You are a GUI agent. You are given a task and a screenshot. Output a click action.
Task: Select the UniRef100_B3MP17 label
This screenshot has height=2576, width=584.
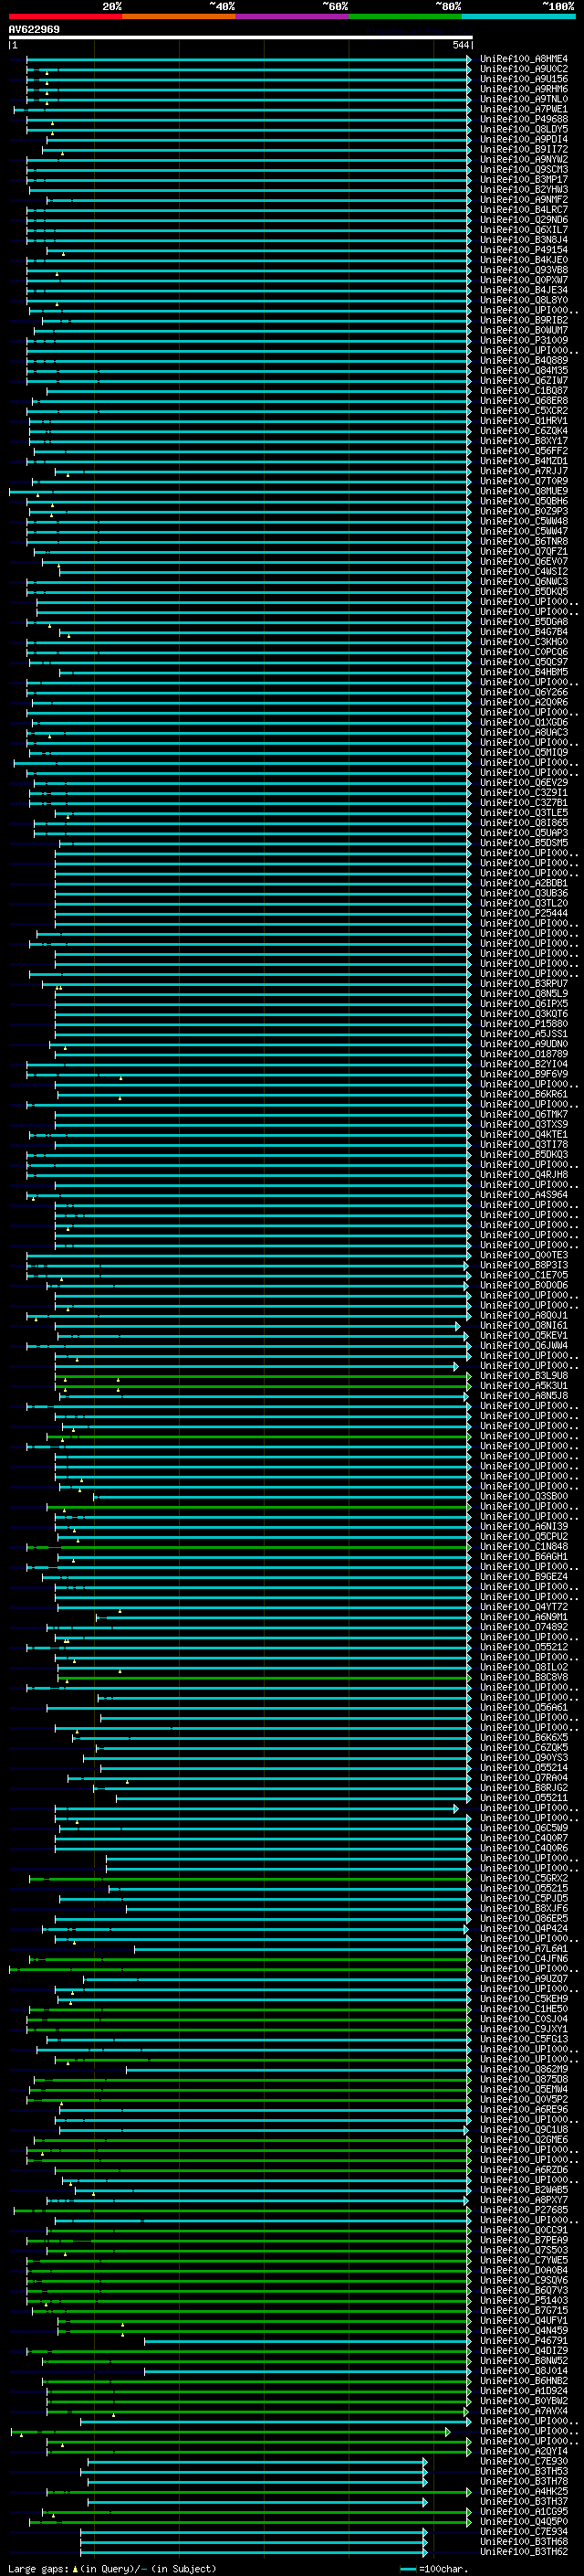click(524, 179)
